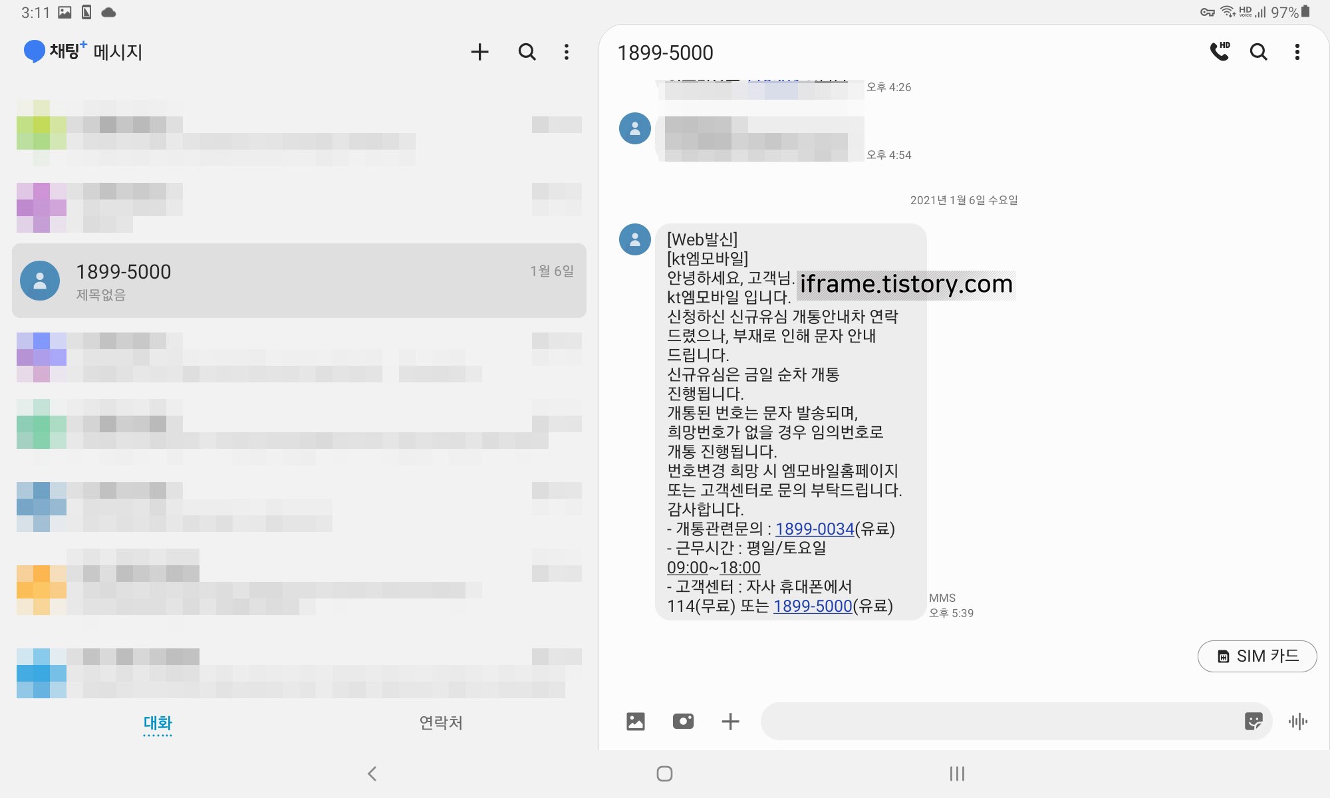The image size is (1330, 798).
Task: Search within the 1899-5000 conversation
Action: click(1258, 52)
